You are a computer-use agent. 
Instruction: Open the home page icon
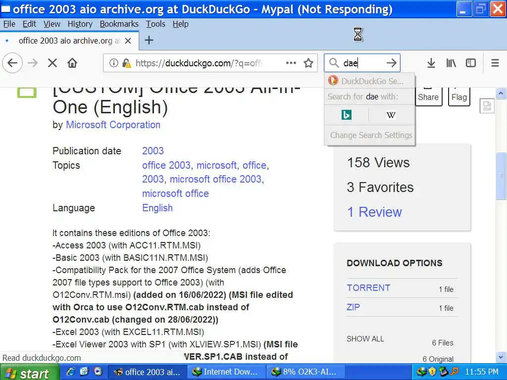72,63
